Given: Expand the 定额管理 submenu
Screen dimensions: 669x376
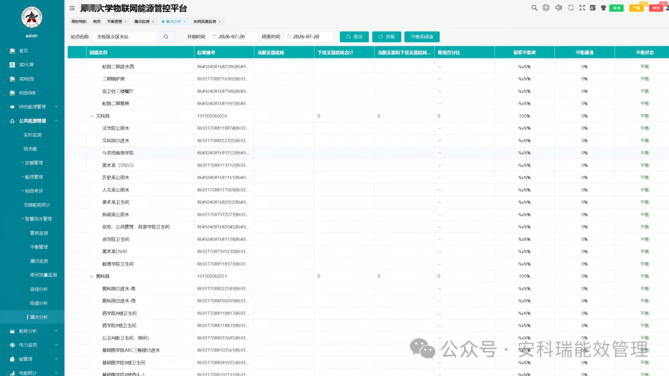Looking at the screenshot, I should [x=23, y=163].
